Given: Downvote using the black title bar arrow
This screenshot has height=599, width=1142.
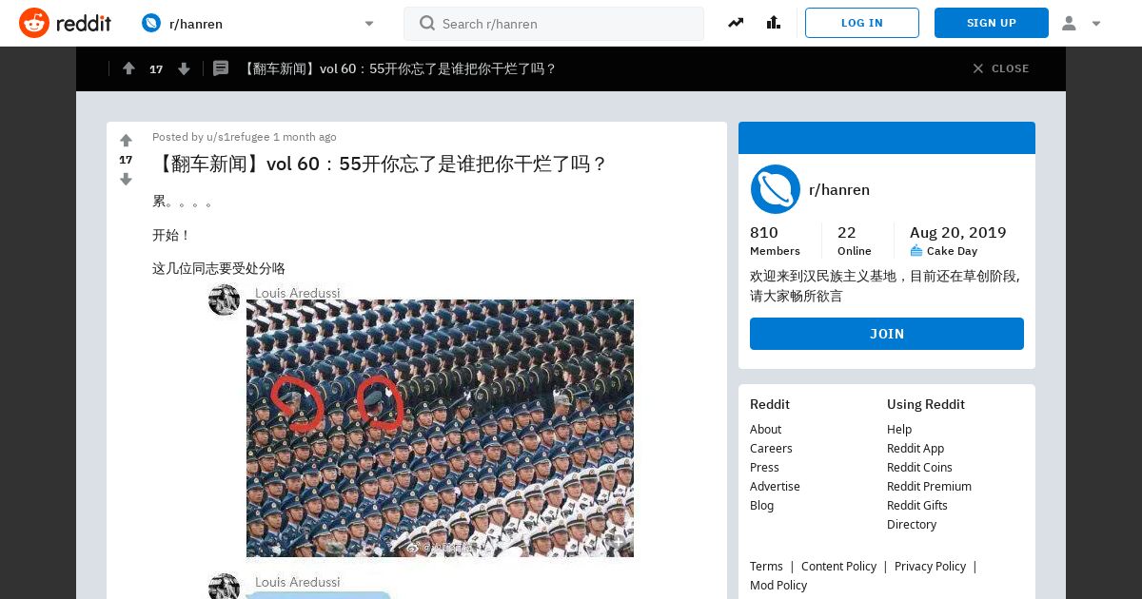Looking at the screenshot, I should [184, 68].
